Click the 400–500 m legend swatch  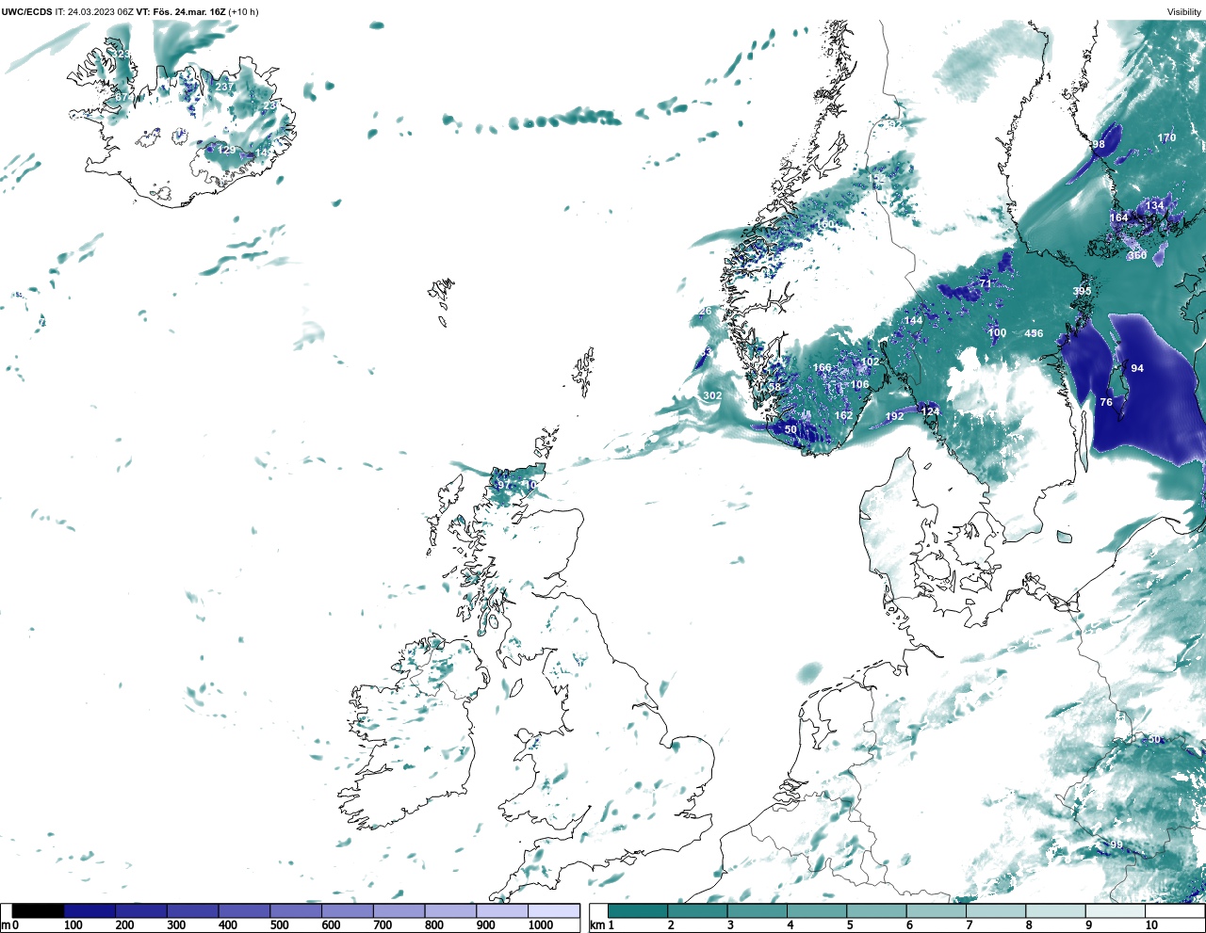tap(244, 911)
